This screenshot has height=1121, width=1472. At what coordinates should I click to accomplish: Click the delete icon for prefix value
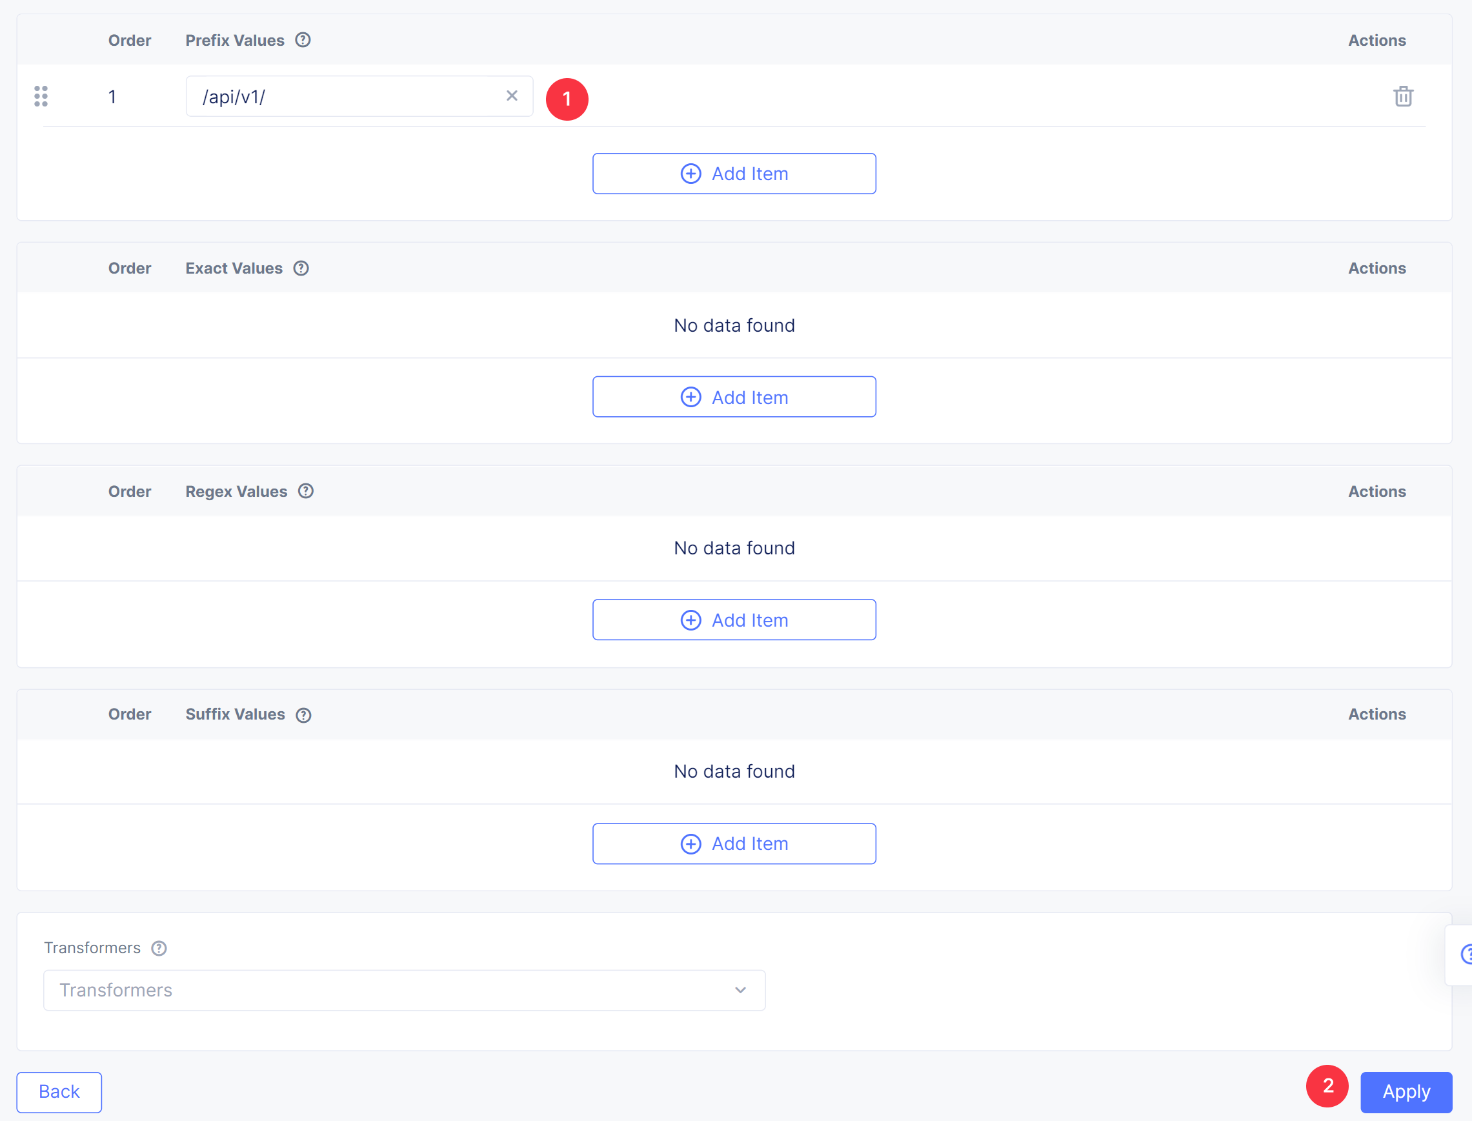(x=1404, y=97)
